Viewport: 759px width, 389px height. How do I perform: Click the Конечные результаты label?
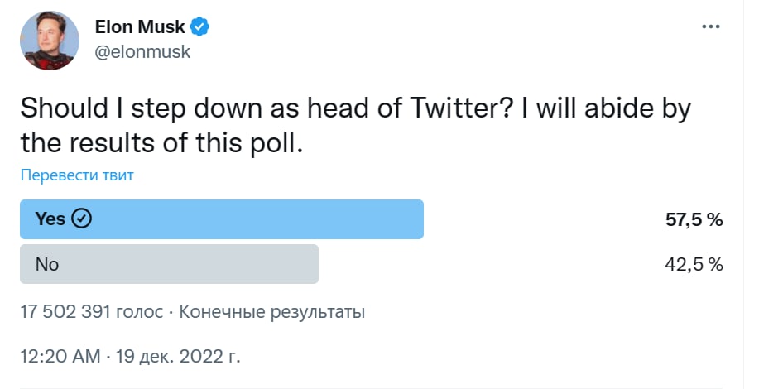coord(272,312)
